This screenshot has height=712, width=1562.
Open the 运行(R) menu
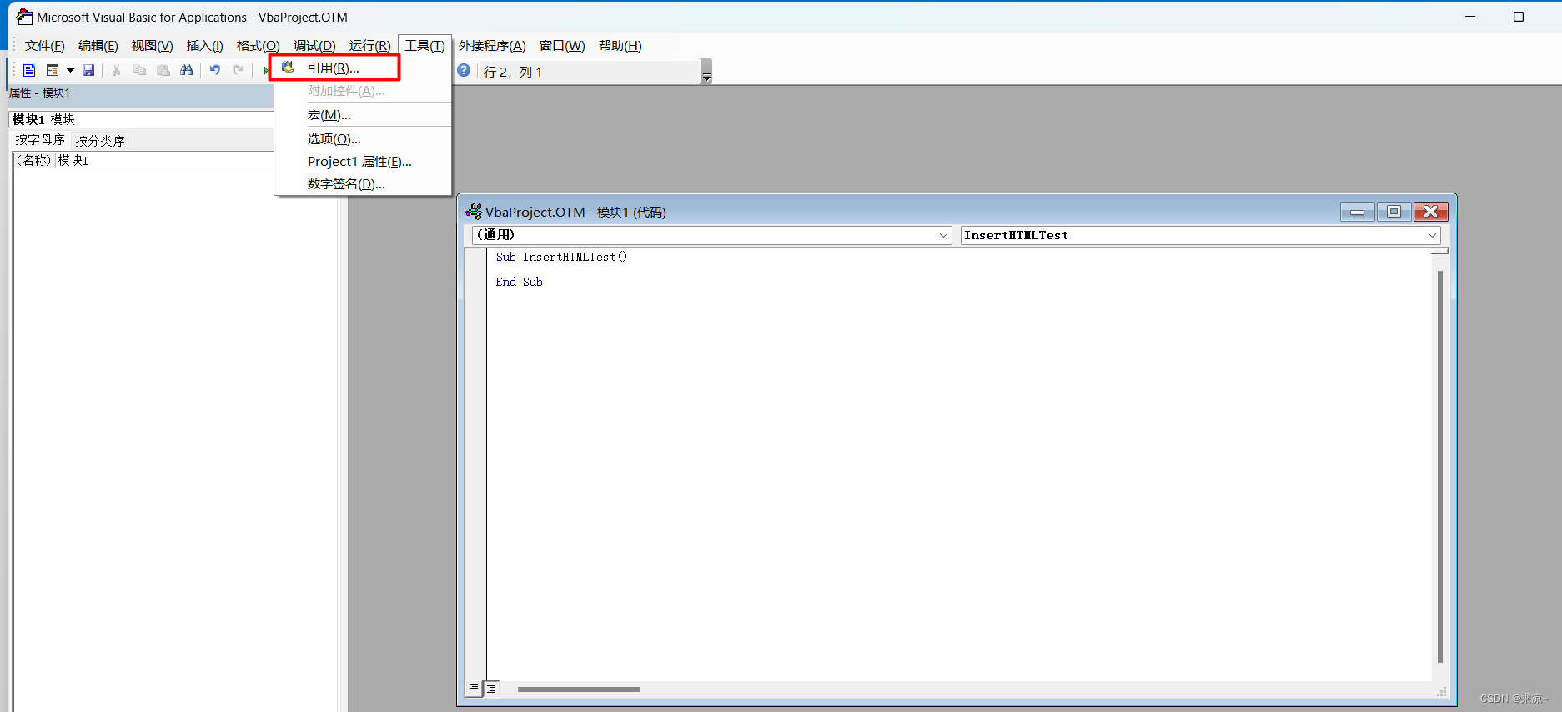370,46
